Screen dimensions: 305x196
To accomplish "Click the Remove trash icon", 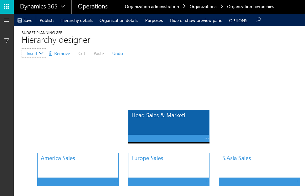I will pyautogui.click(x=50, y=53).
